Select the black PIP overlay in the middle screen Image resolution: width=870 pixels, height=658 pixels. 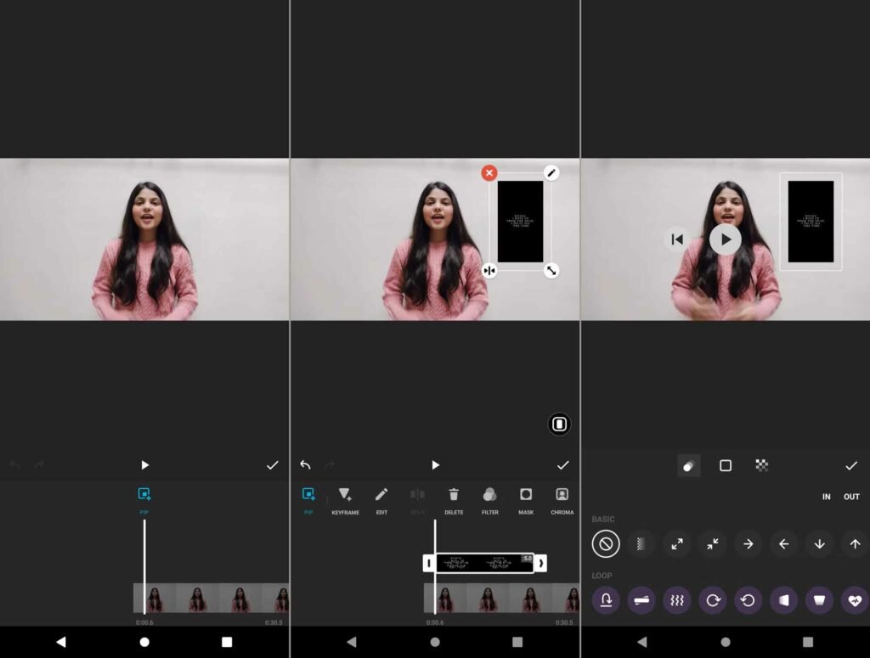520,222
